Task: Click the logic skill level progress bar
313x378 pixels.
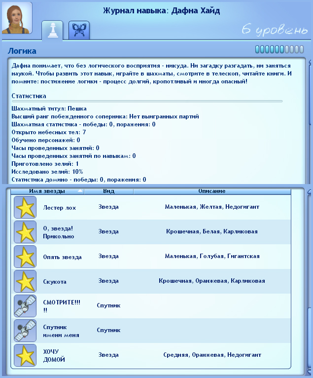Action: click(279, 49)
